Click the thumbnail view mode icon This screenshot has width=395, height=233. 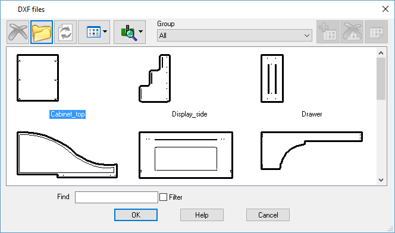pyautogui.click(x=93, y=32)
